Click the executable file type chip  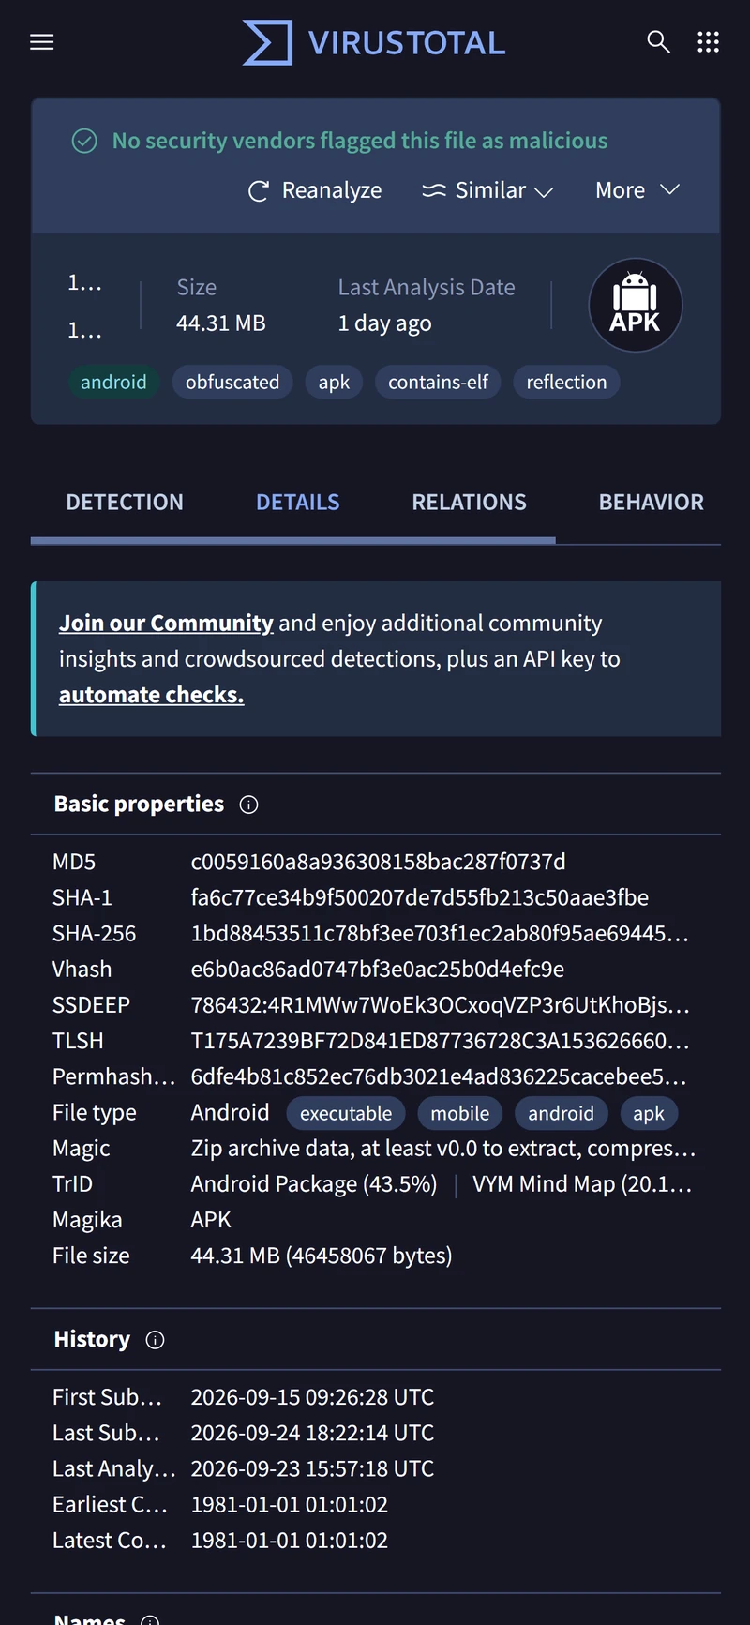[346, 1114]
